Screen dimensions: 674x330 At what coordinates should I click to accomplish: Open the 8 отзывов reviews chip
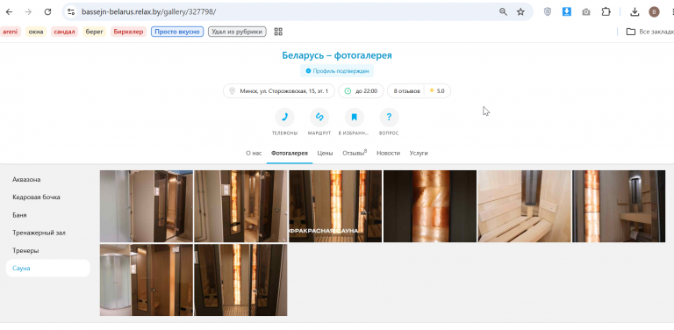pyautogui.click(x=406, y=91)
